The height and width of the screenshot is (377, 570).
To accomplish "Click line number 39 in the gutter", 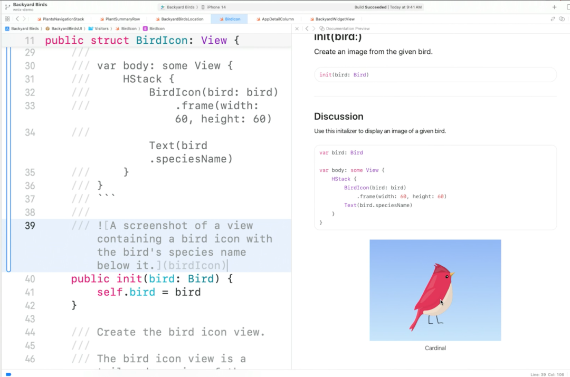I will tap(30, 226).
